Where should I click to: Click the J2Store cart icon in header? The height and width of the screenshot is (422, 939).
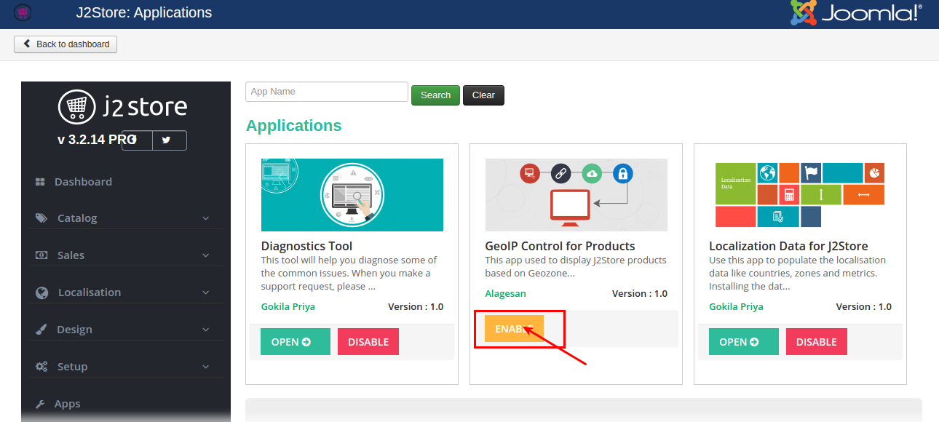click(23, 12)
